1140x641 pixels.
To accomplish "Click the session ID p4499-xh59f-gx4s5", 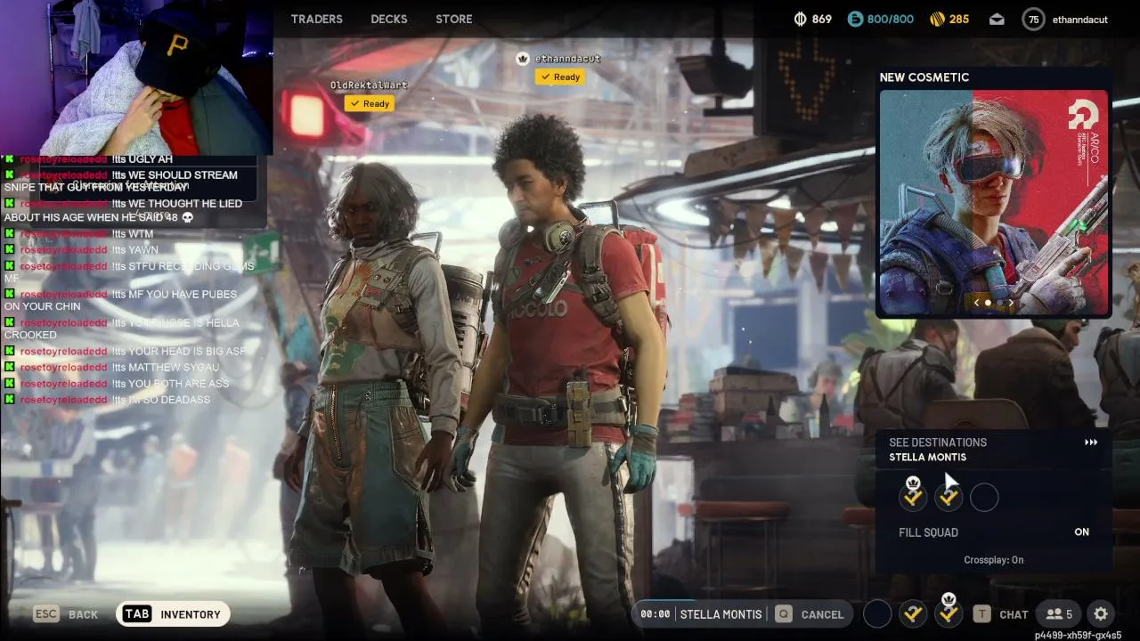I will 1078,635.
